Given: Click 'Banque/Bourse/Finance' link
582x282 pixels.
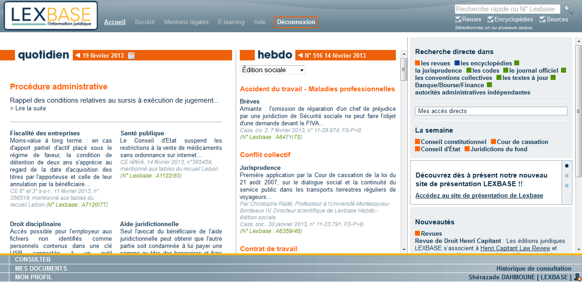Looking at the screenshot, I should [x=450, y=85].
